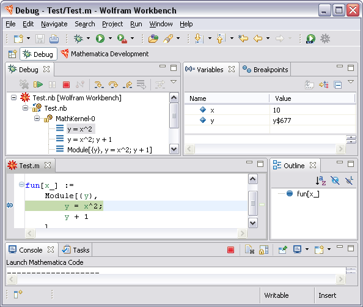The height and width of the screenshot is (307, 363).
Task: Click the gray gear toolbar icon
Action: pyautogui.click(x=325, y=39)
